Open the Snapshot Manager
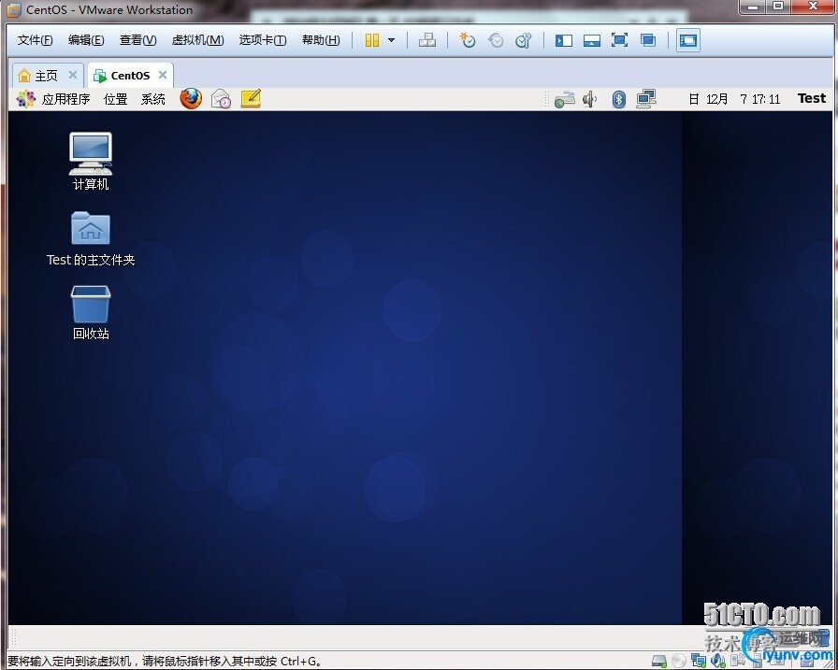Screen dimensions: 838x670 tap(524, 40)
